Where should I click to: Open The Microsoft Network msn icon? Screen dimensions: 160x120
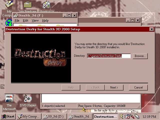[x=9, y=98]
